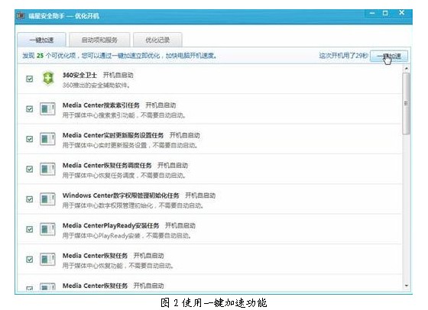Select the Media CenterPlayReady安装任务 title

point(111,225)
